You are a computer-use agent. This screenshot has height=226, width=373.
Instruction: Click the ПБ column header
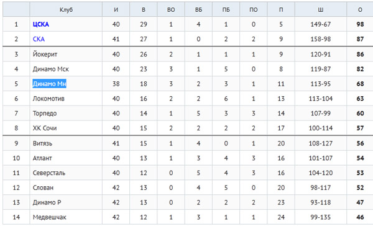point(226,10)
